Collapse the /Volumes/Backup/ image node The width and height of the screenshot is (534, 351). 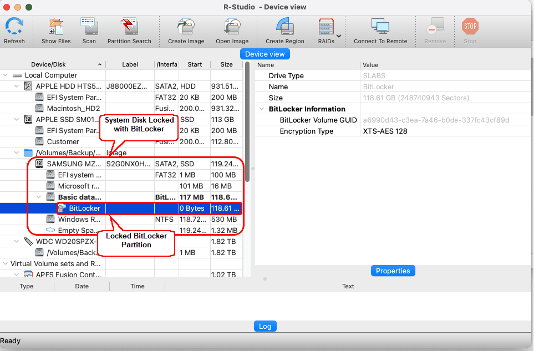[16, 153]
